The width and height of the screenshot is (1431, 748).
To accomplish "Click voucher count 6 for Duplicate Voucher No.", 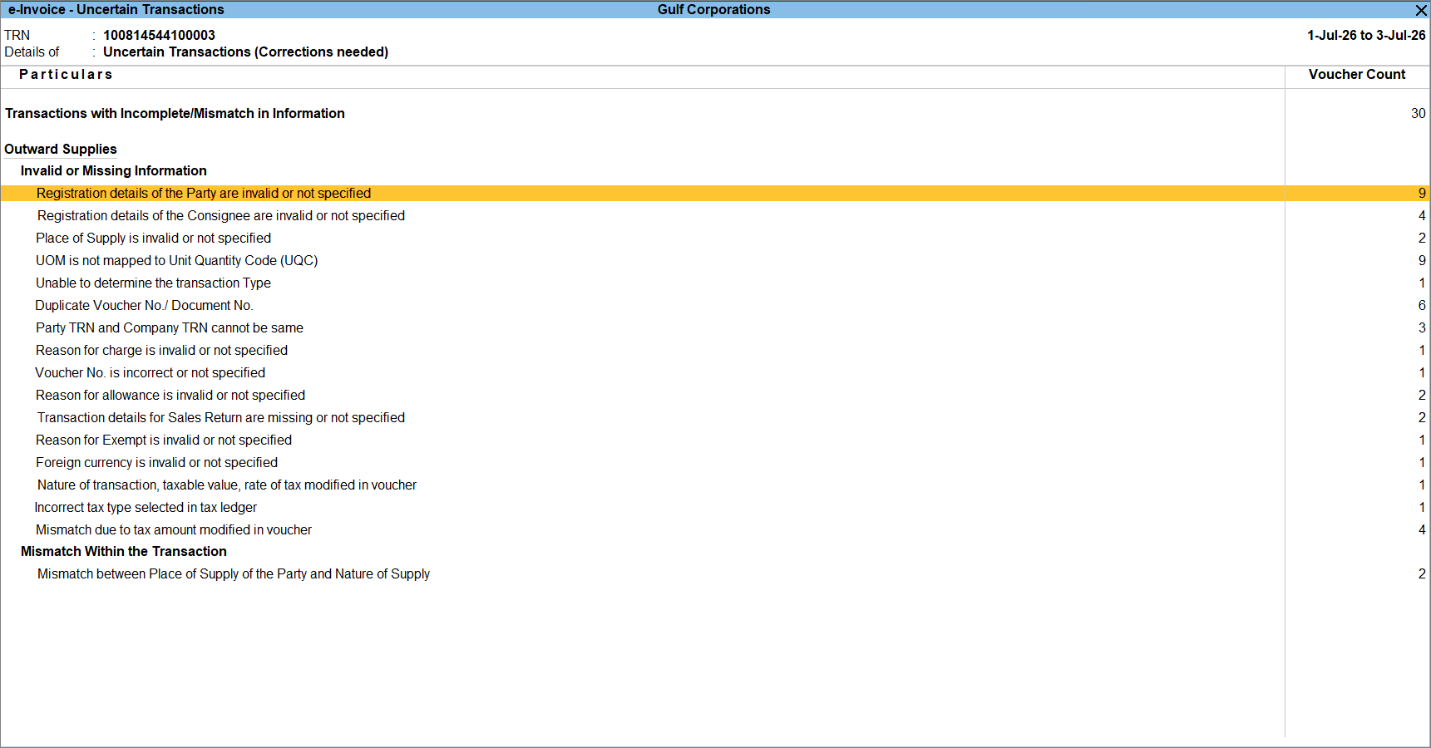I will 1422,305.
